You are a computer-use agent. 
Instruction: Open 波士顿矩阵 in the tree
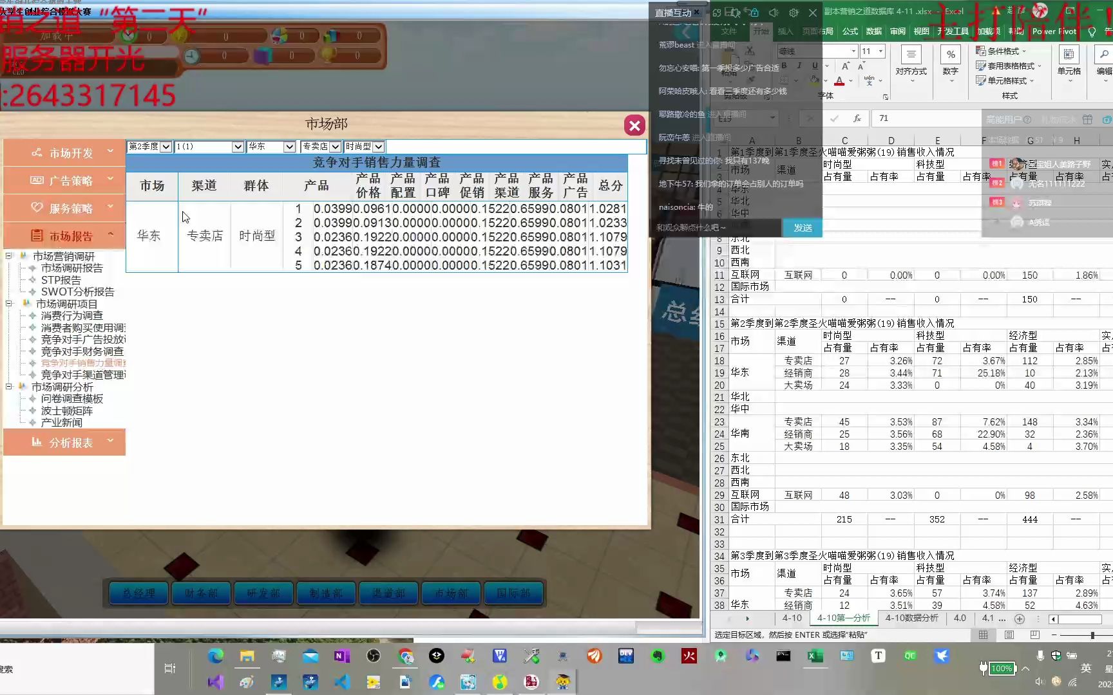coord(66,411)
